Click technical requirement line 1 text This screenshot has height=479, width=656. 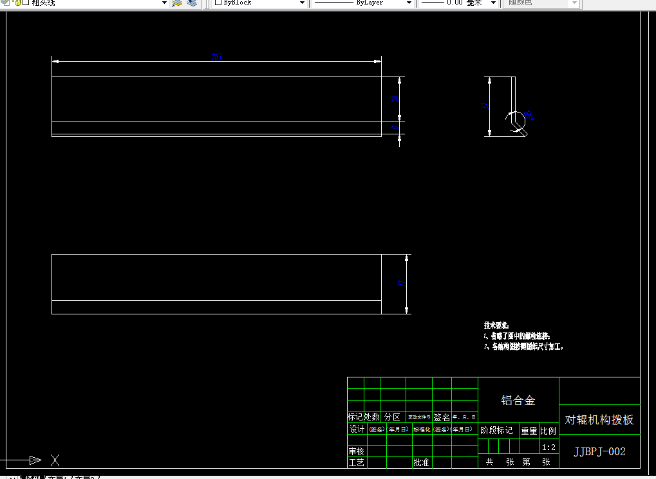[x=517, y=336]
